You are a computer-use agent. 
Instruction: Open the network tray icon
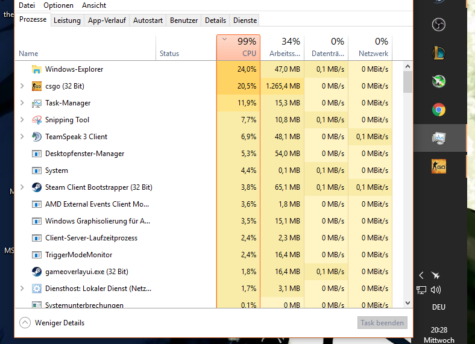pyautogui.click(x=421, y=290)
